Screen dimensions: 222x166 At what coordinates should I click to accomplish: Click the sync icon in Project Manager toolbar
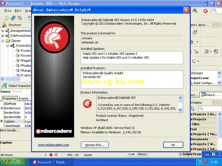(216, 51)
